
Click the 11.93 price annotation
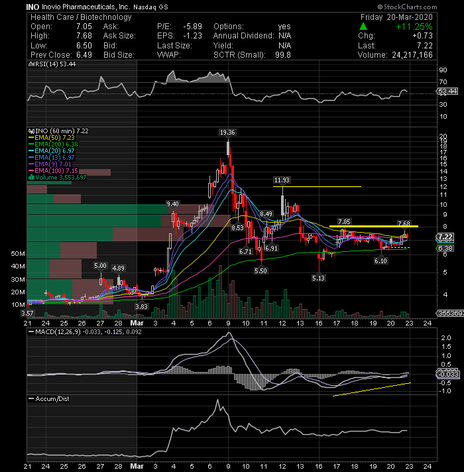[x=282, y=180]
